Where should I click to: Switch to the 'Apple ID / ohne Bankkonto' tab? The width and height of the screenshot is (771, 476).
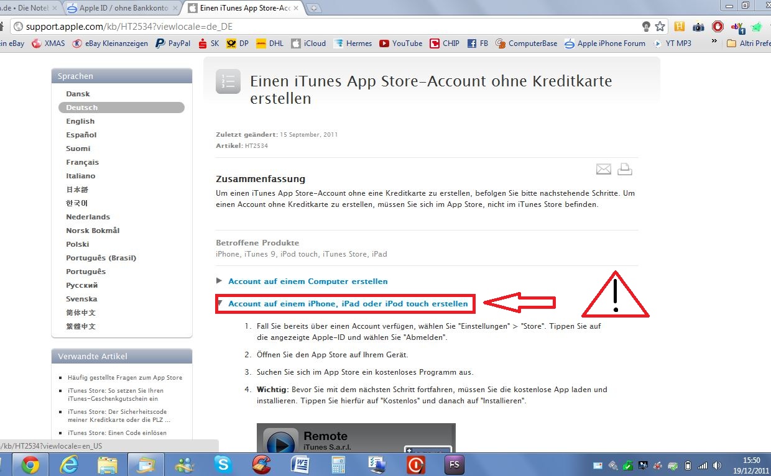(122, 8)
